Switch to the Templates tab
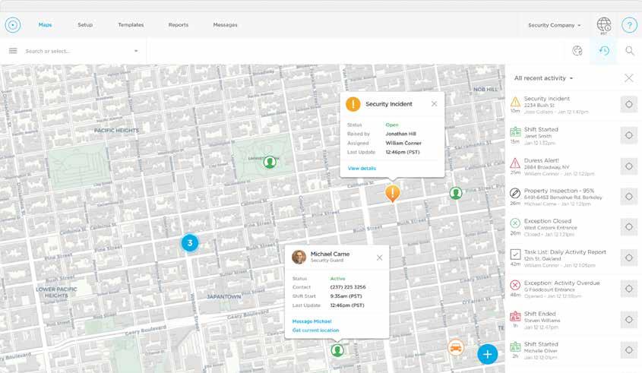Image resolution: width=642 pixels, height=373 pixels. pos(131,25)
